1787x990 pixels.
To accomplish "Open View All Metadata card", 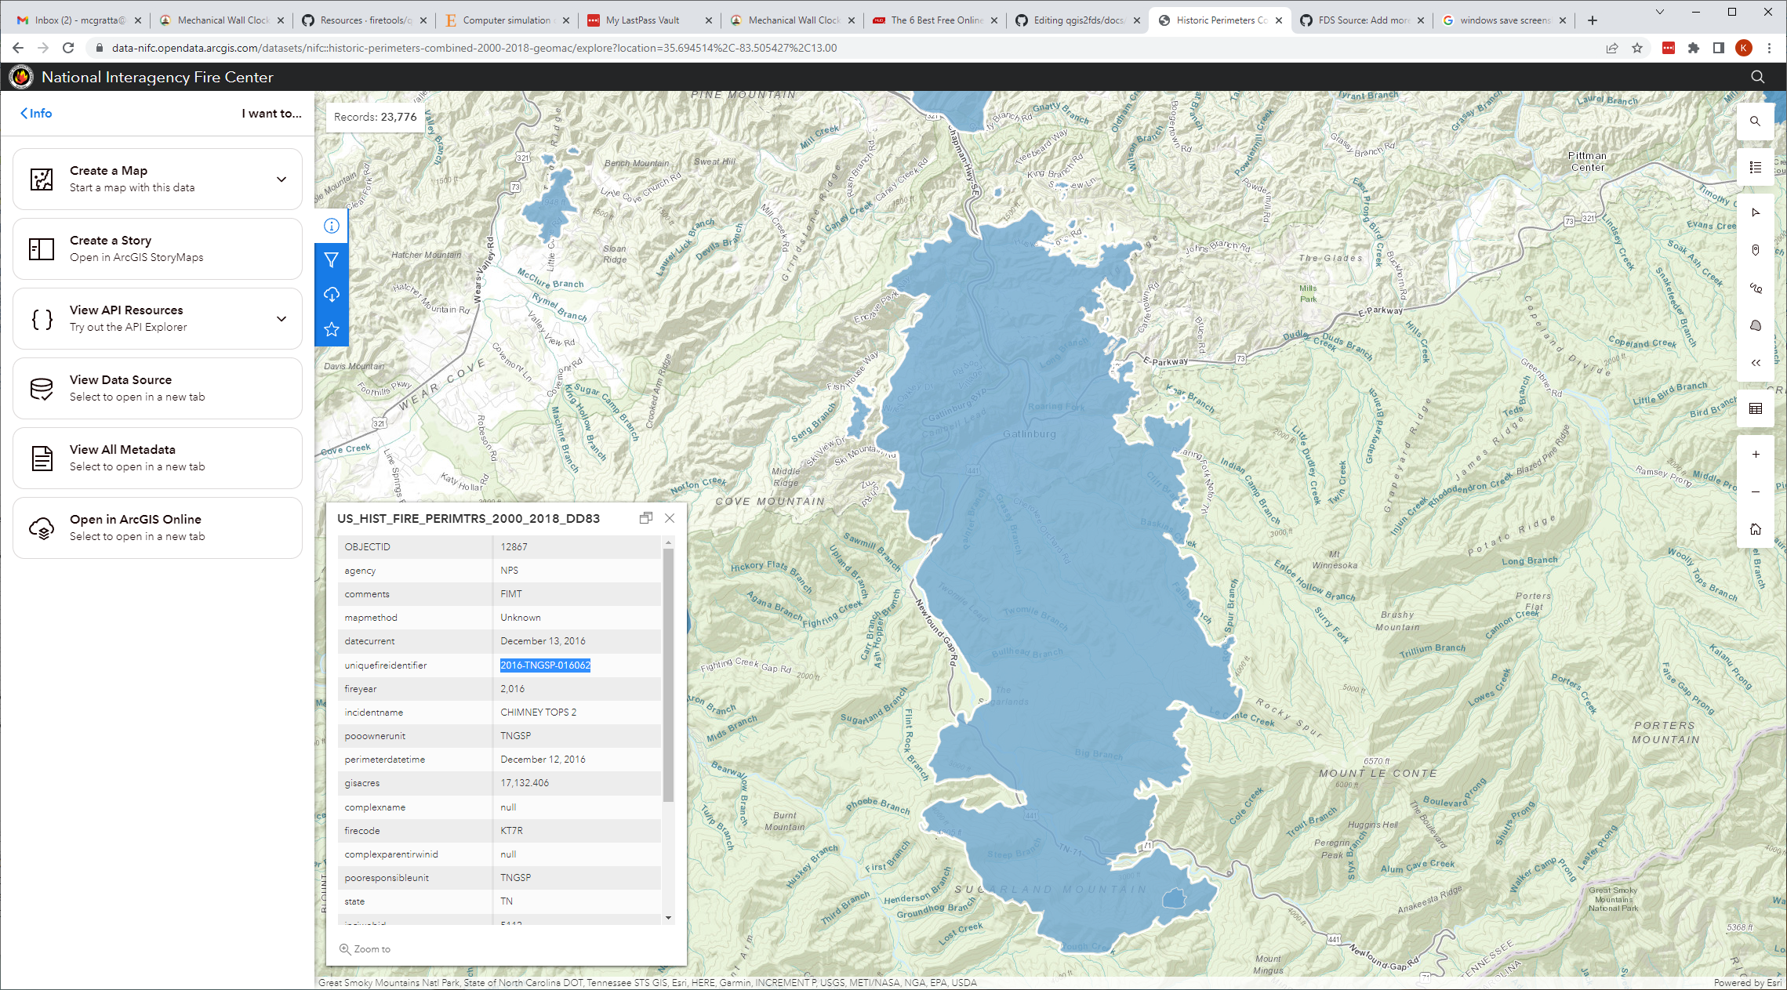I will click(158, 458).
